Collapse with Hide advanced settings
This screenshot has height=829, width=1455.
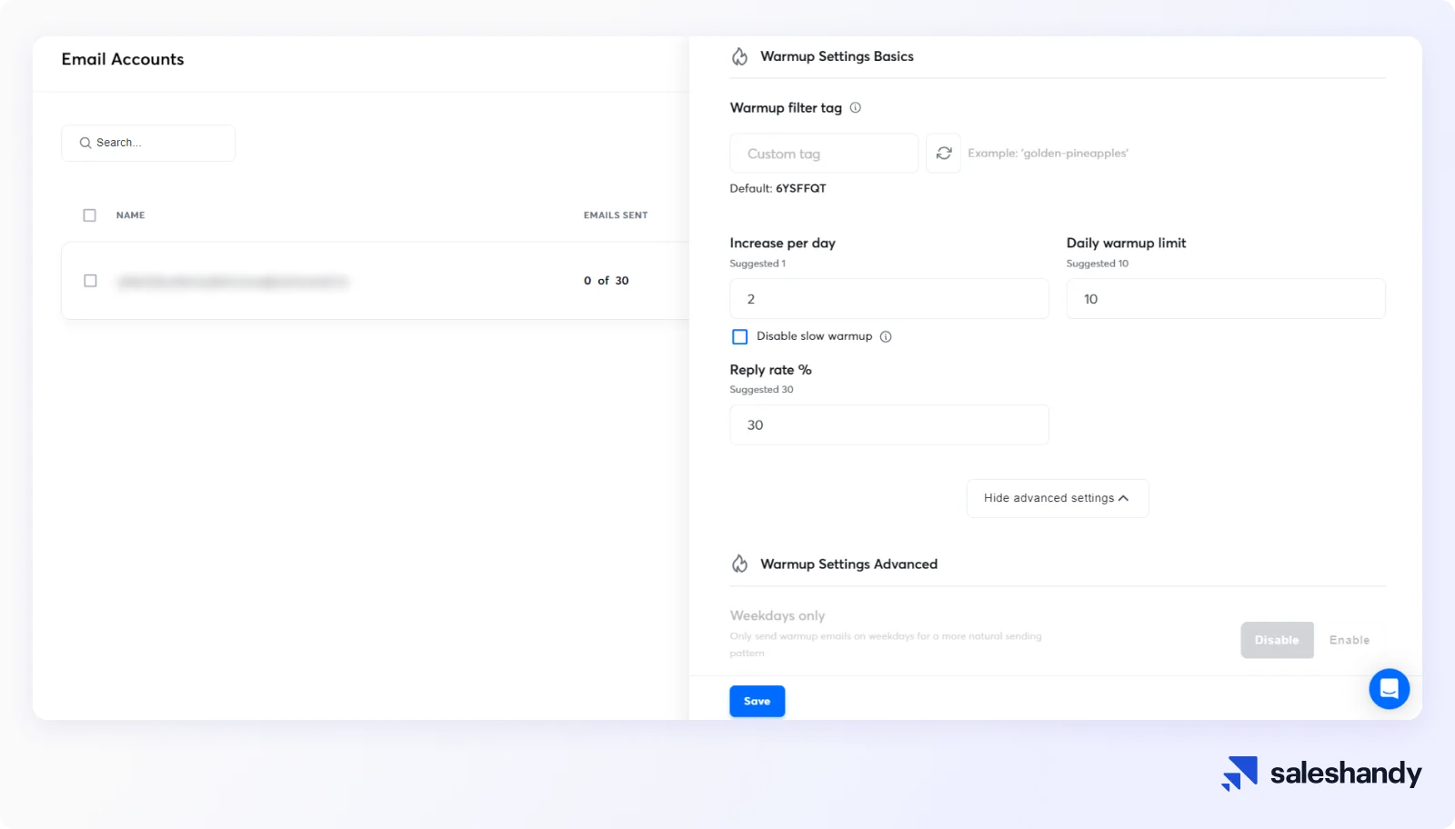pos(1058,498)
